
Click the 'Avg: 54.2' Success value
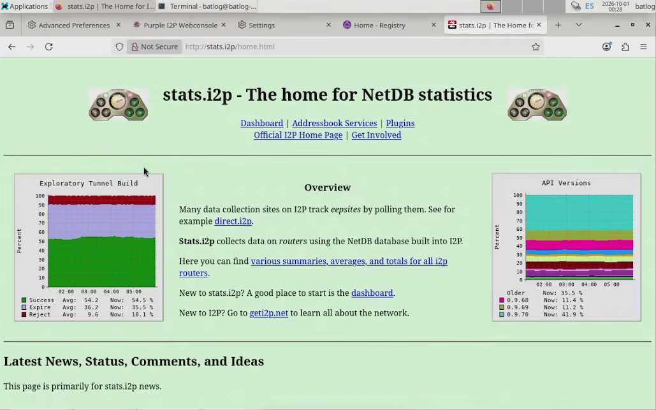click(x=80, y=300)
